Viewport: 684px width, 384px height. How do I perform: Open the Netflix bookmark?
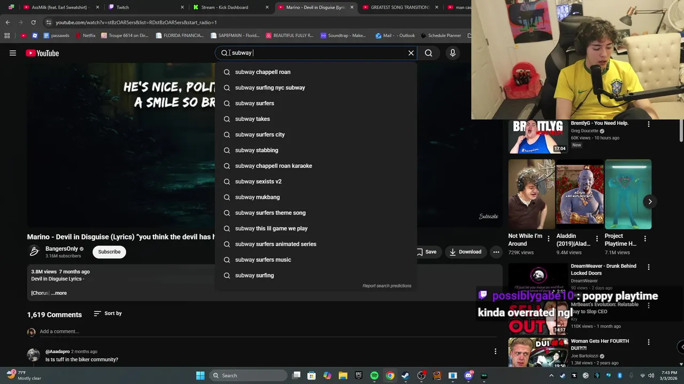(85, 36)
